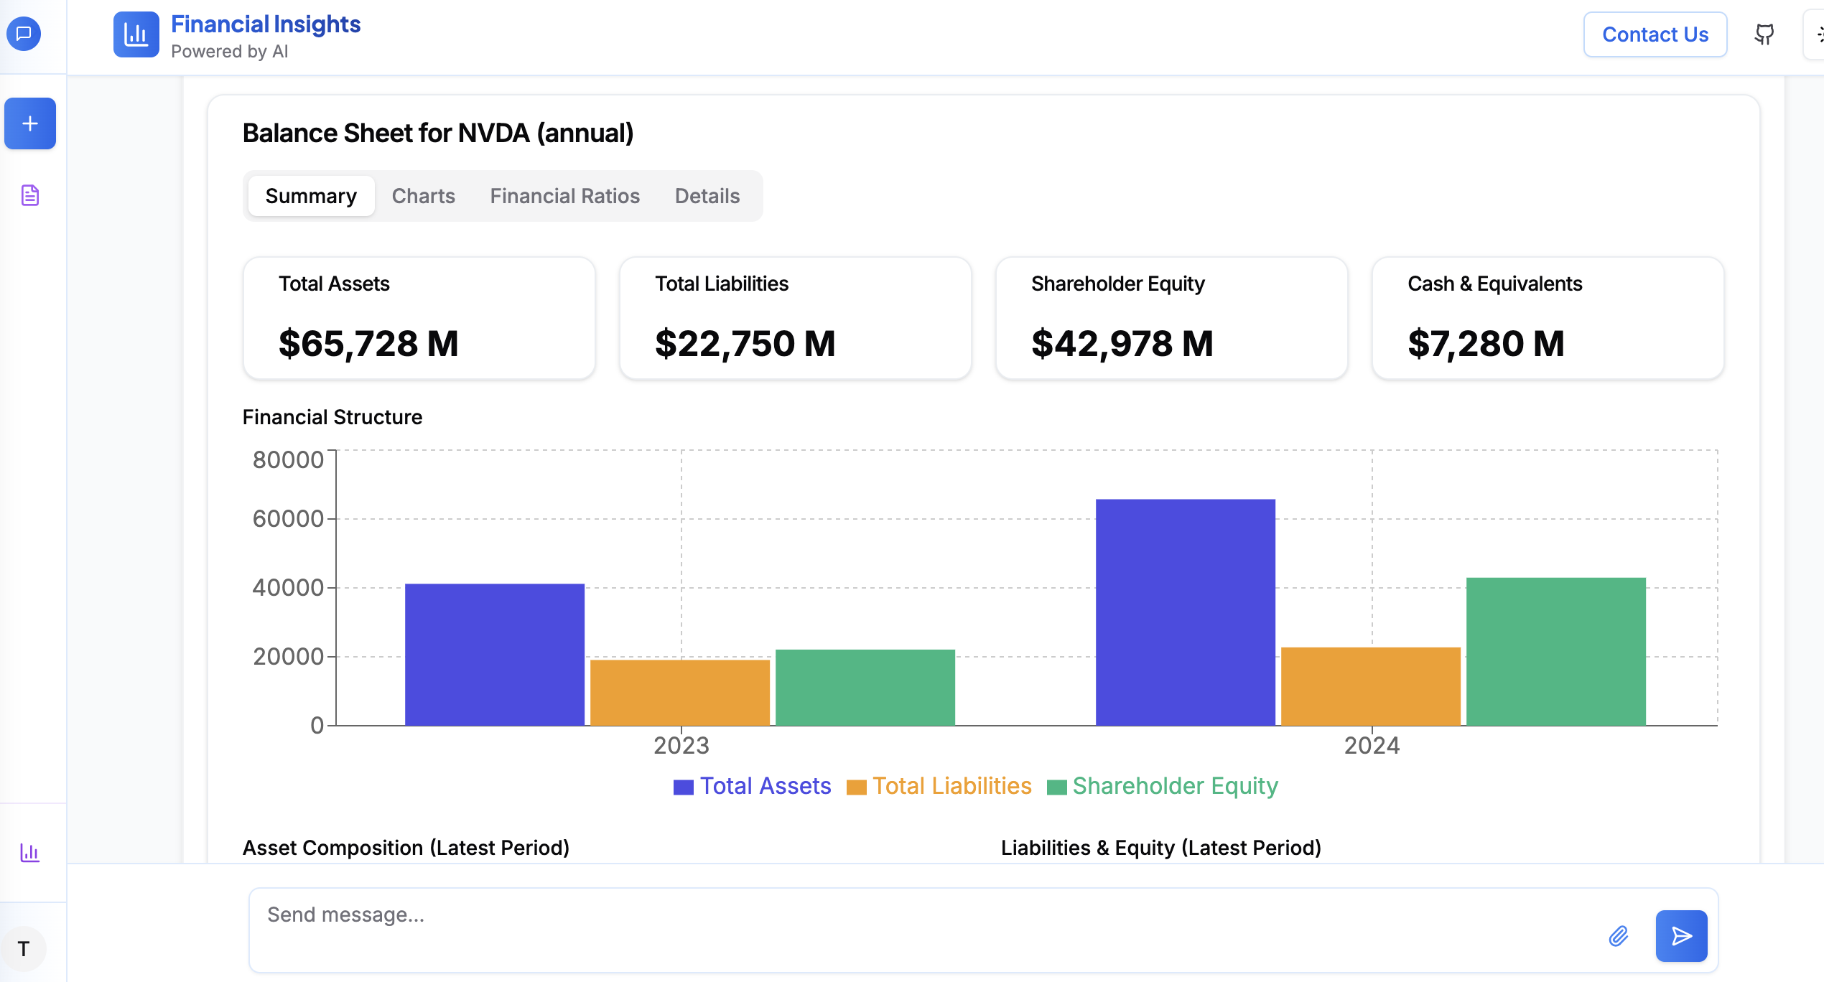Click partially visible icon right of GitHub
1824x982 pixels.
coord(1817,34)
